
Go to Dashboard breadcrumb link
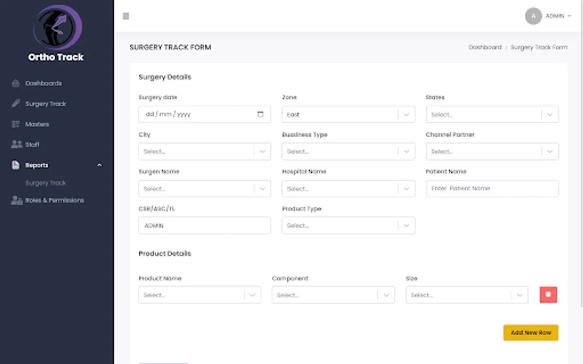tap(485, 47)
